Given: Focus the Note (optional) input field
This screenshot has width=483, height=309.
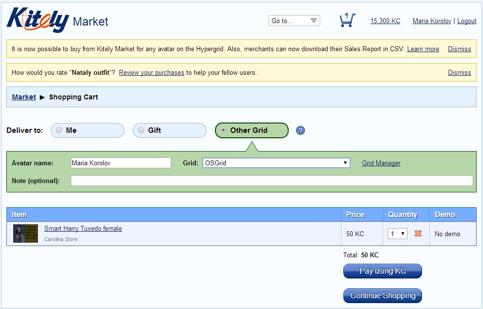Looking at the screenshot, I should pos(272,181).
